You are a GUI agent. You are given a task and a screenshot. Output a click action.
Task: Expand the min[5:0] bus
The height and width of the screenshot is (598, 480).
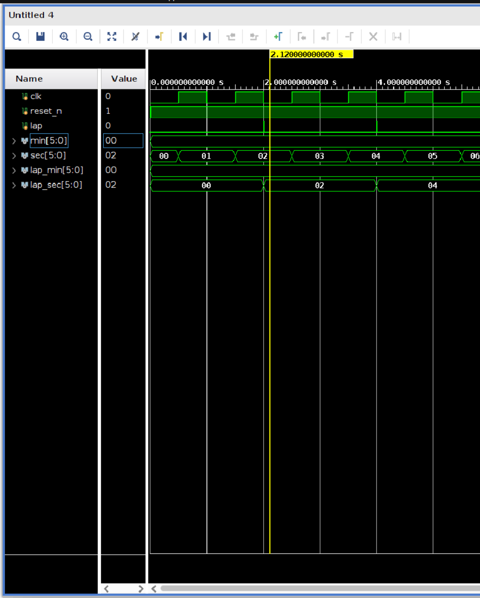point(14,141)
